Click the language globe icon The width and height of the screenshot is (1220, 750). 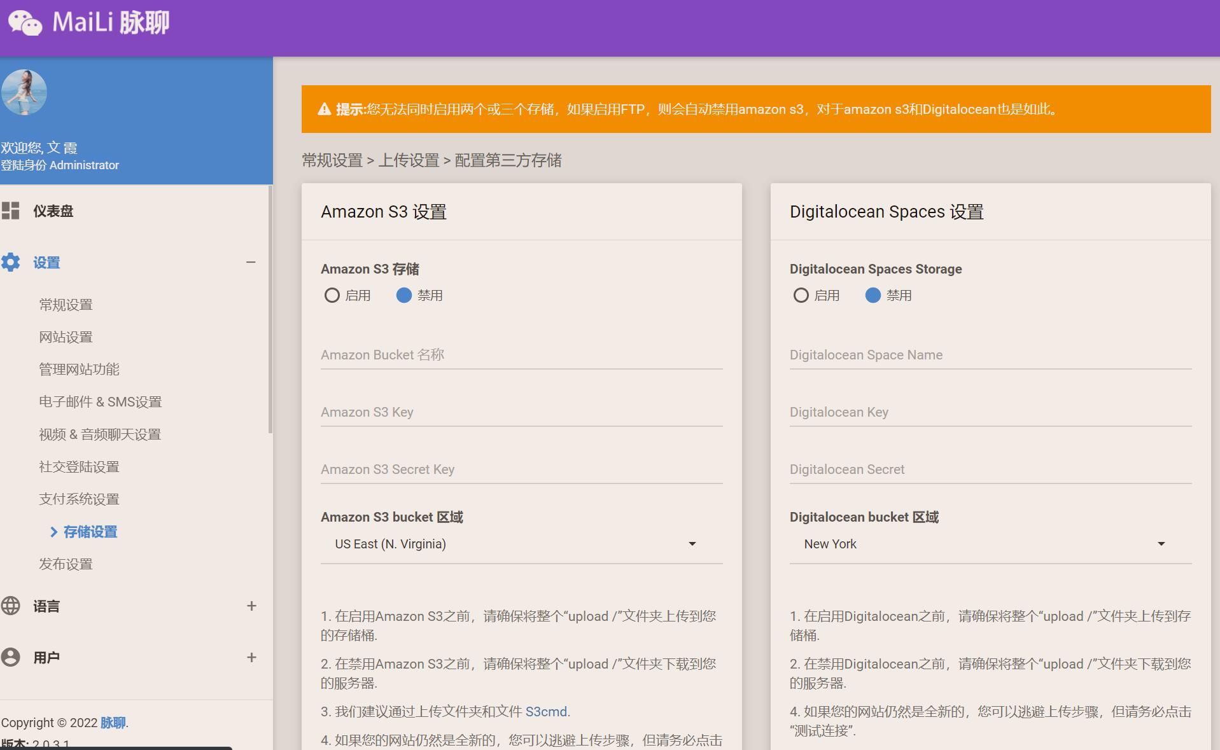click(10, 606)
